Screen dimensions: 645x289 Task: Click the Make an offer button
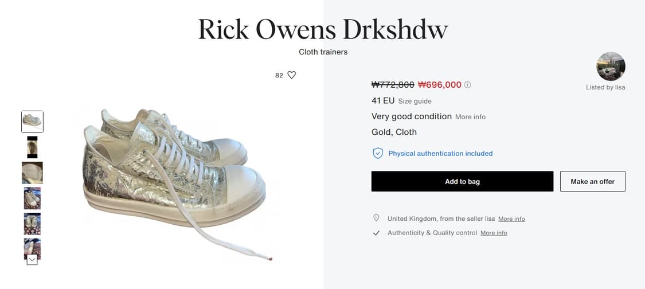coord(592,181)
